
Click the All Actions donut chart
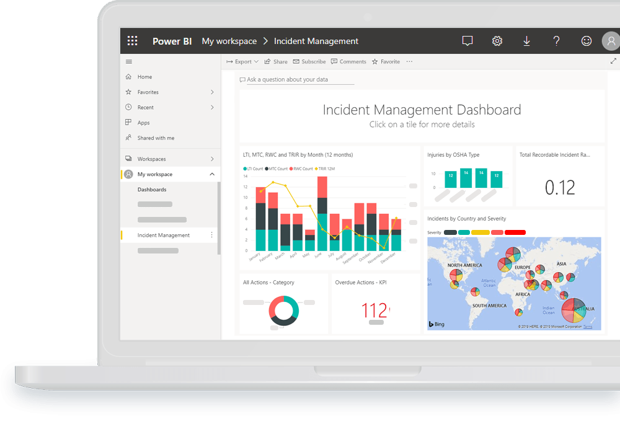coord(284,311)
